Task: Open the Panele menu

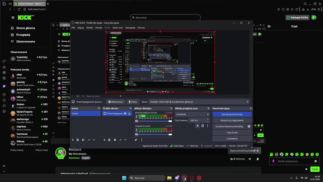Action: click(99, 28)
